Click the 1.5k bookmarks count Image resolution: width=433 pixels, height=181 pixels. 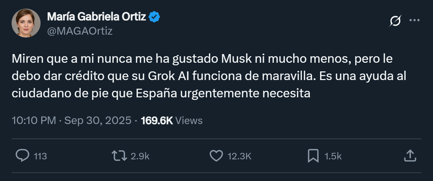tap(333, 156)
